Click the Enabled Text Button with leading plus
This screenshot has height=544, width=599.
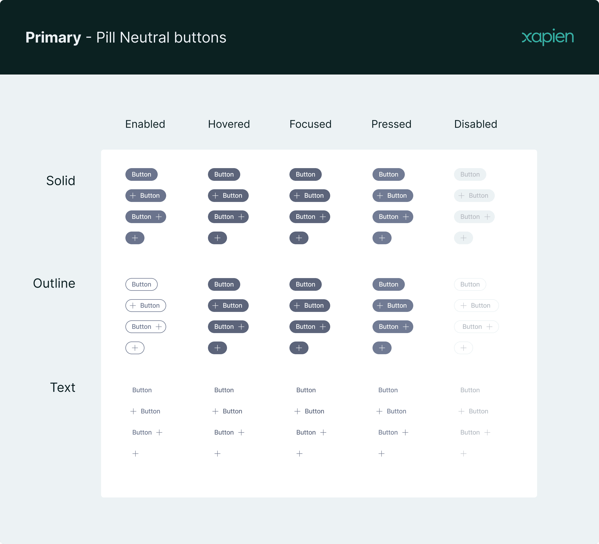[x=146, y=411]
